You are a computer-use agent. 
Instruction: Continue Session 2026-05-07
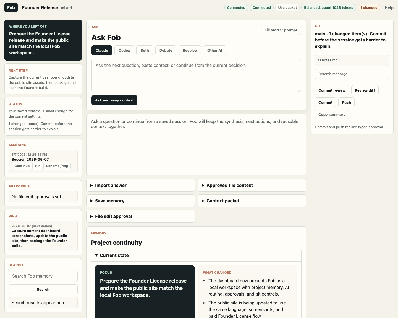coord(22,166)
